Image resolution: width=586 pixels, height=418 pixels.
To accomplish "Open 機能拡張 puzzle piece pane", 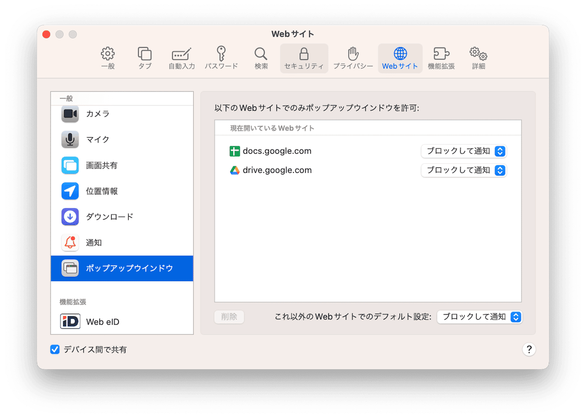I will pos(441,58).
